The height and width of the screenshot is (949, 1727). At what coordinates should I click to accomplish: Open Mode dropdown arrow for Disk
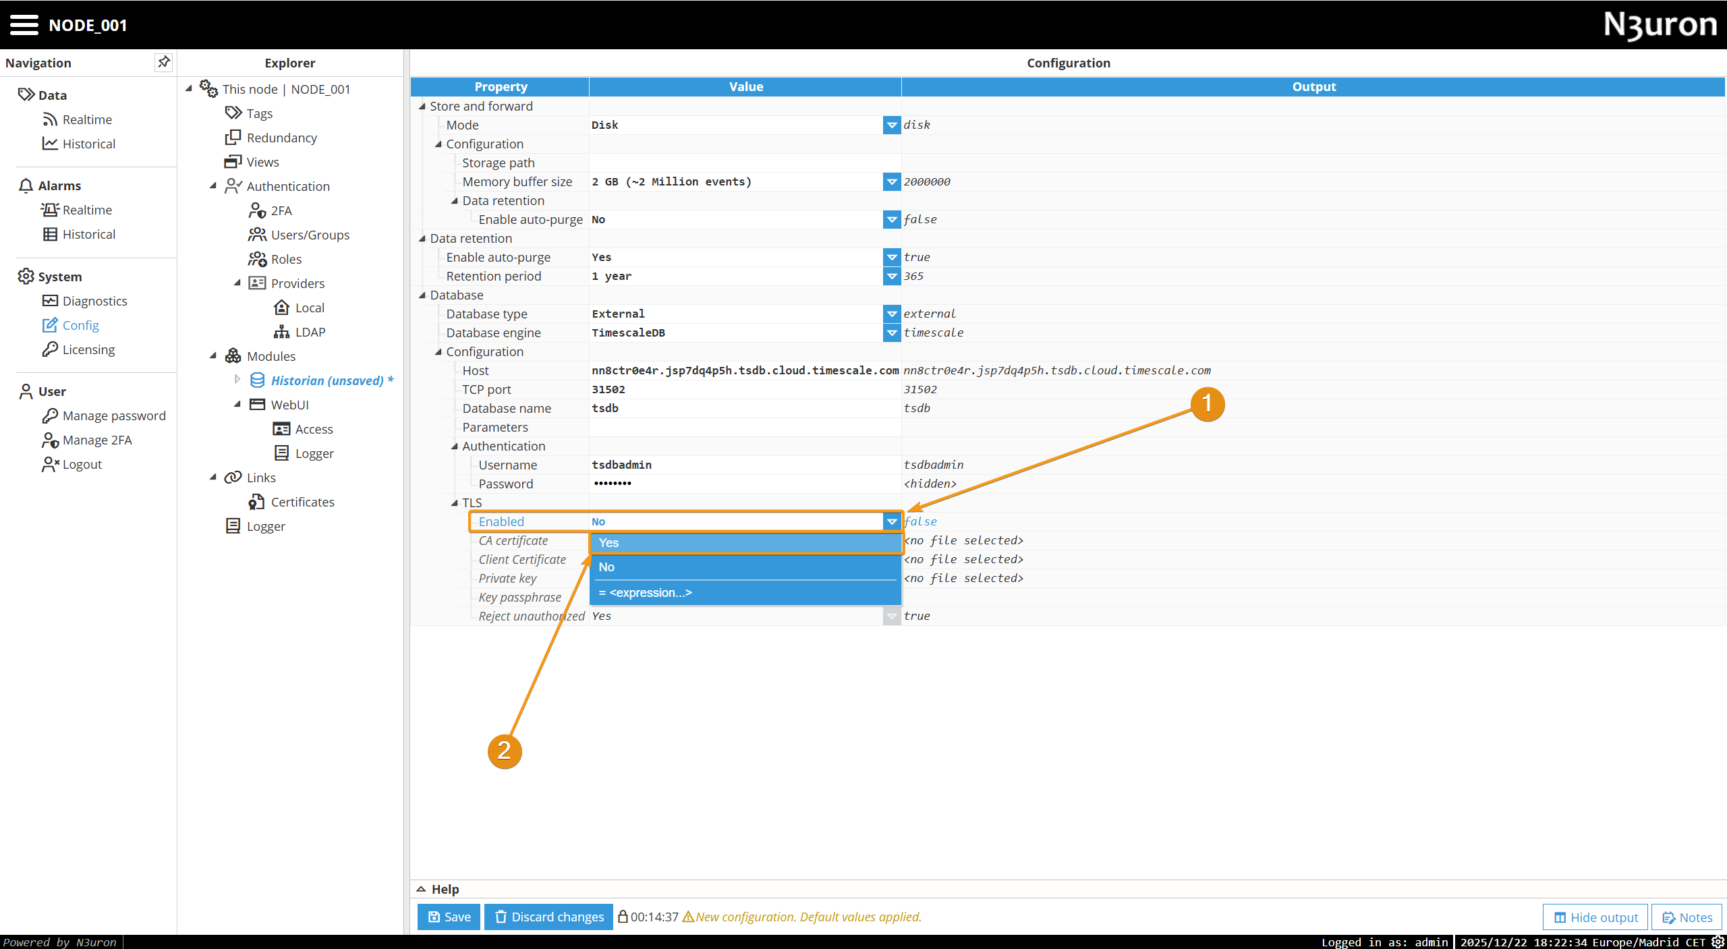click(x=892, y=125)
